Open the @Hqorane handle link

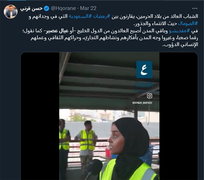(63, 8)
